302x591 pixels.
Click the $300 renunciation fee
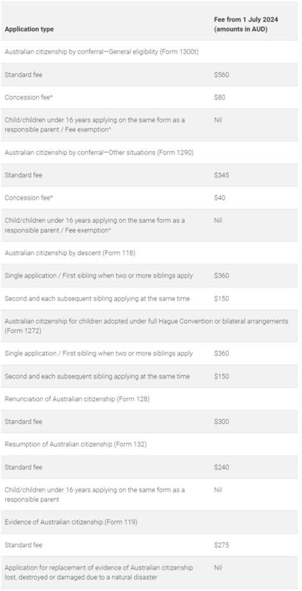pos(221,421)
